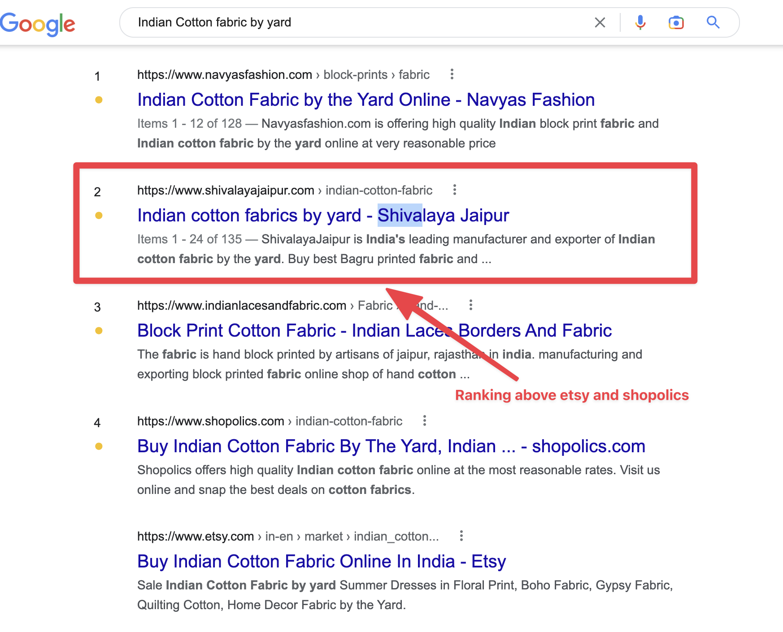Open Navyas Fashion Indian Cotton Fabric result

365,100
